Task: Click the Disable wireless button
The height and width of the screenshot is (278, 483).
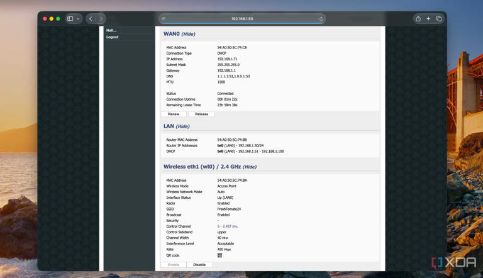Action: point(199,265)
